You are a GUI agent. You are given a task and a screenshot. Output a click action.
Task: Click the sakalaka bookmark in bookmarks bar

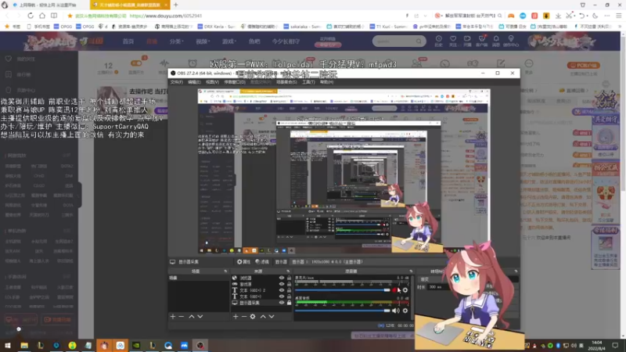point(302,27)
